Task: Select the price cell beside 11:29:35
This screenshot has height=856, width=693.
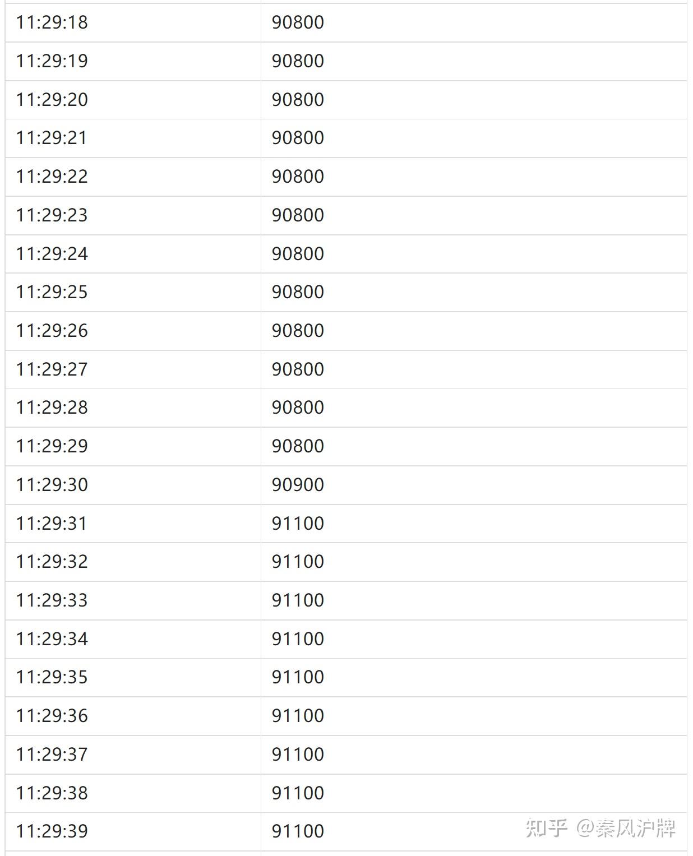Action: [x=474, y=678]
